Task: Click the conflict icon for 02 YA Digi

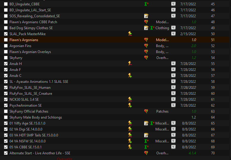Action: (130, 129)
